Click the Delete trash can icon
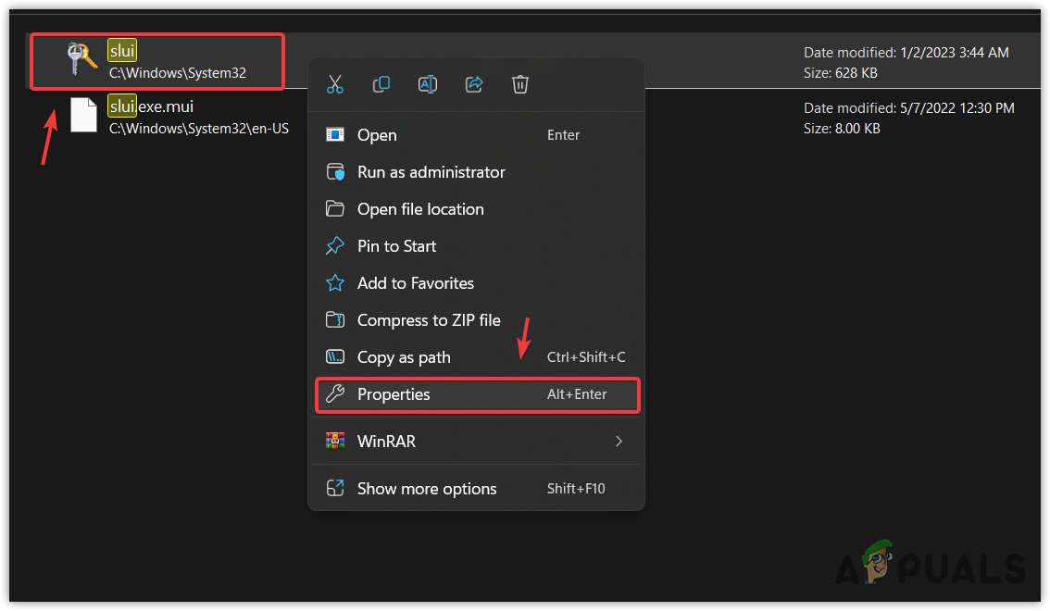The image size is (1050, 611). (520, 85)
